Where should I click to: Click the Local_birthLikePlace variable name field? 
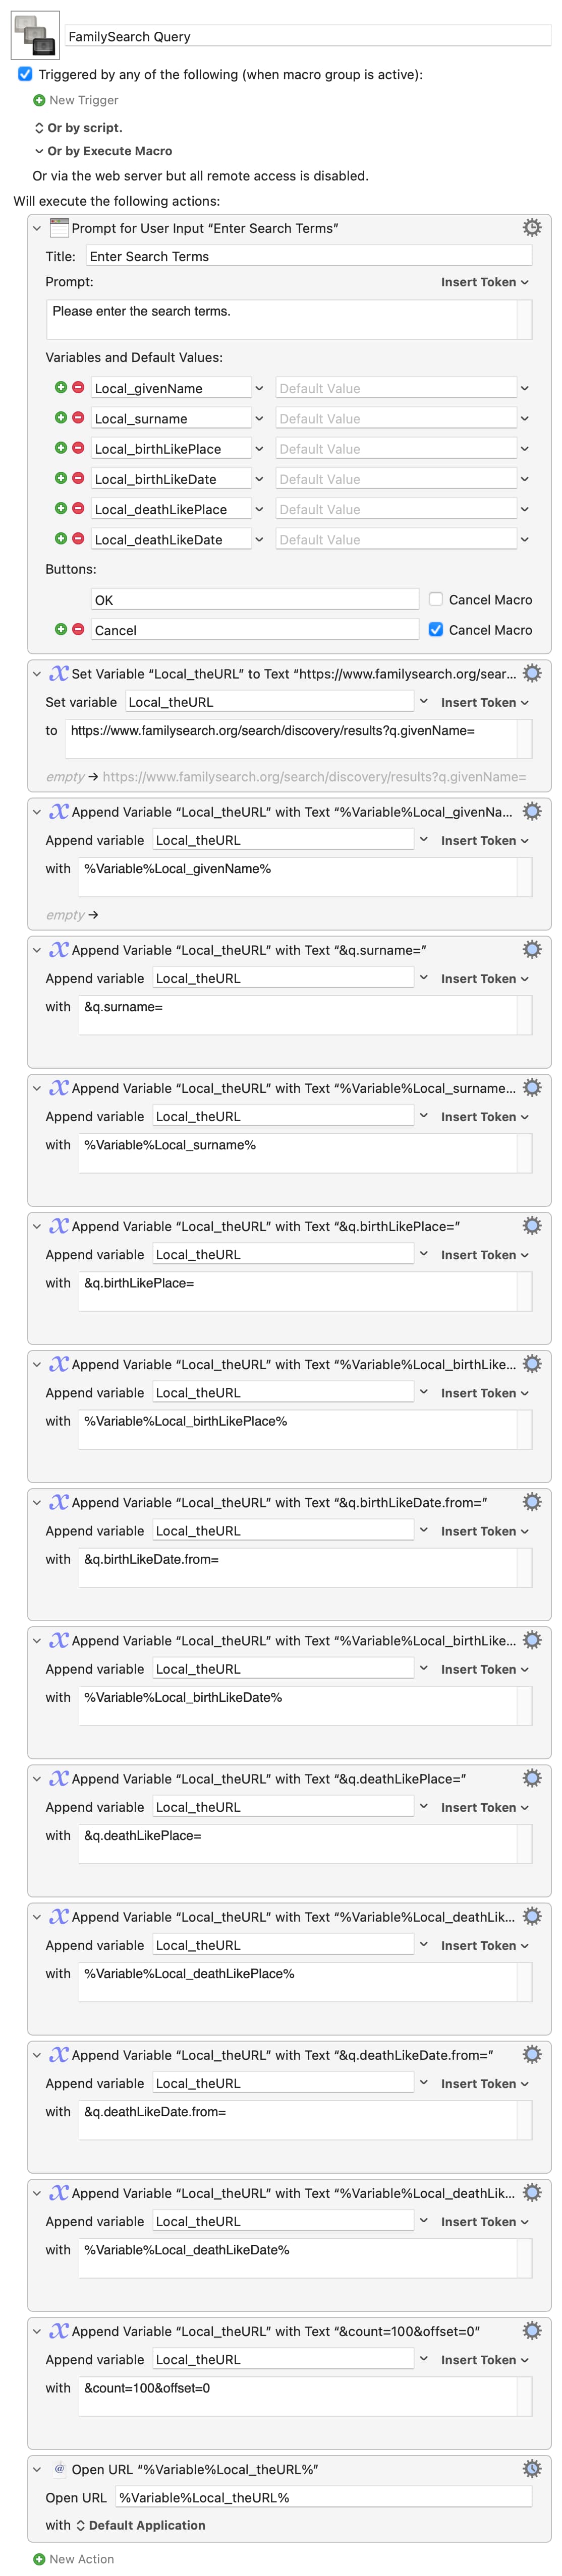coord(171,448)
